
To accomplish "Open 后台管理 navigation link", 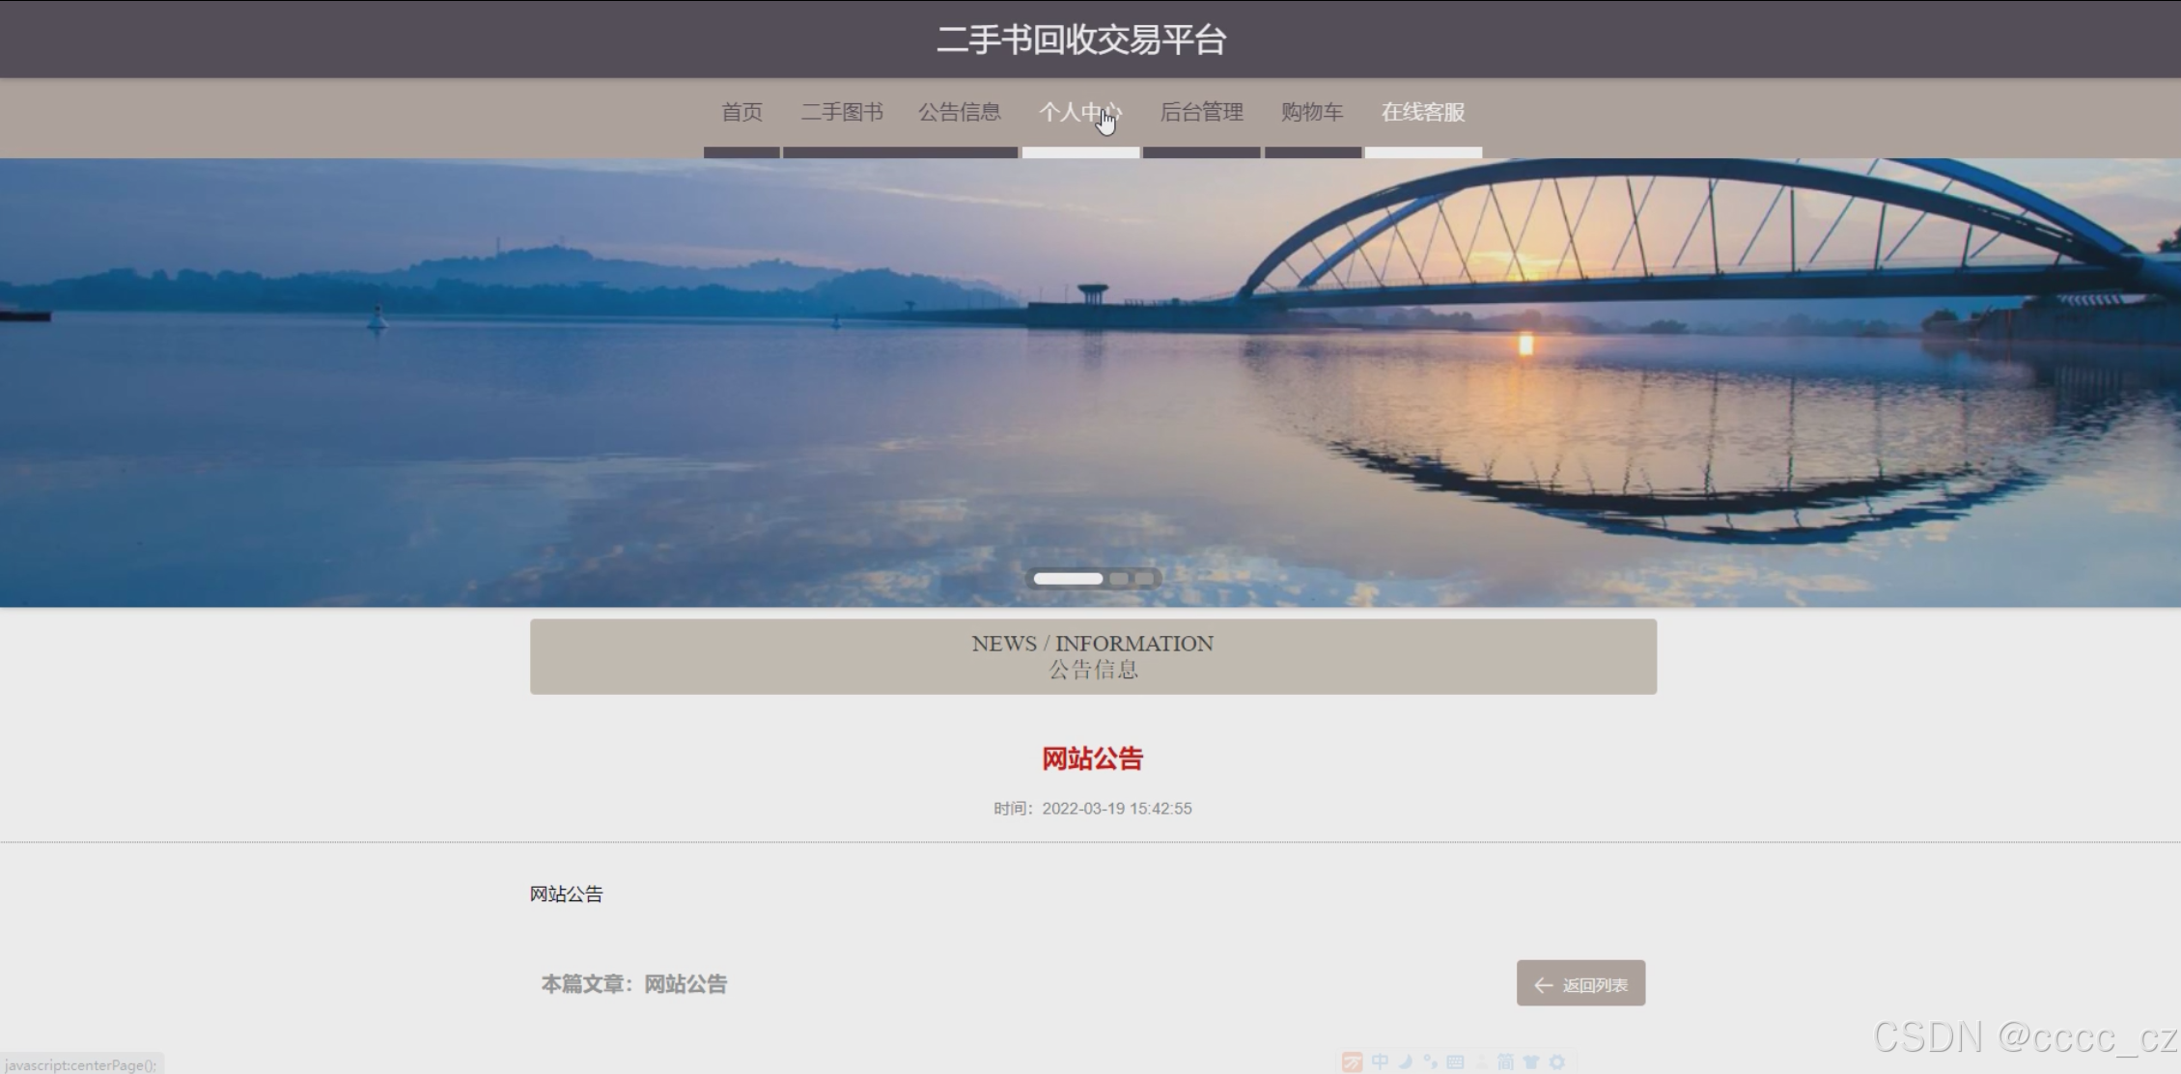I will point(1201,112).
